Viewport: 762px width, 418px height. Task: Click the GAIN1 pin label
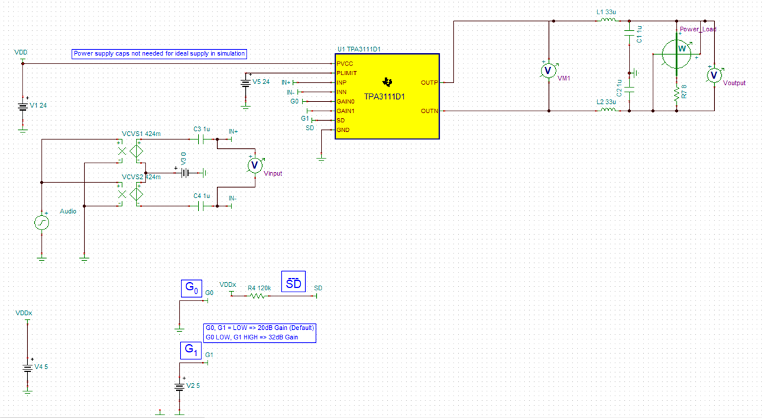345,111
